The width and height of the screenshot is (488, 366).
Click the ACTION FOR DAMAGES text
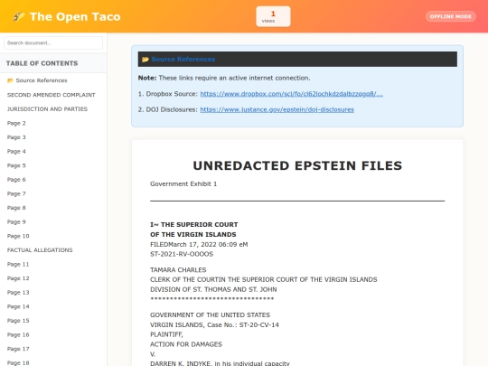pyautogui.click(x=186, y=344)
